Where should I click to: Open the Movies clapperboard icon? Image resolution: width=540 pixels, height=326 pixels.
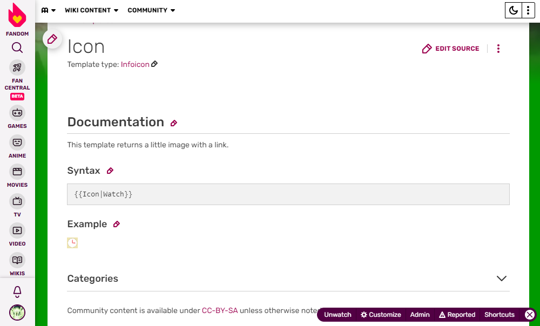pyautogui.click(x=17, y=172)
